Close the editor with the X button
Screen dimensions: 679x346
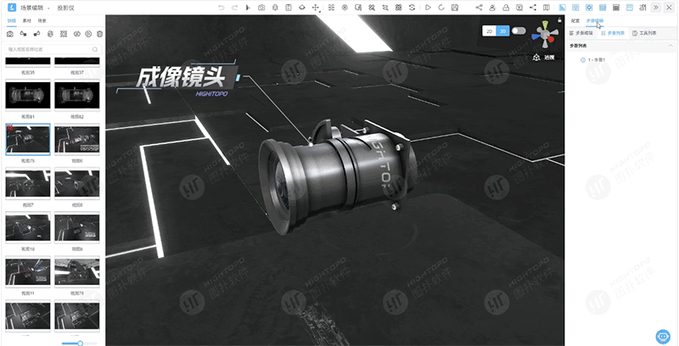670,8
